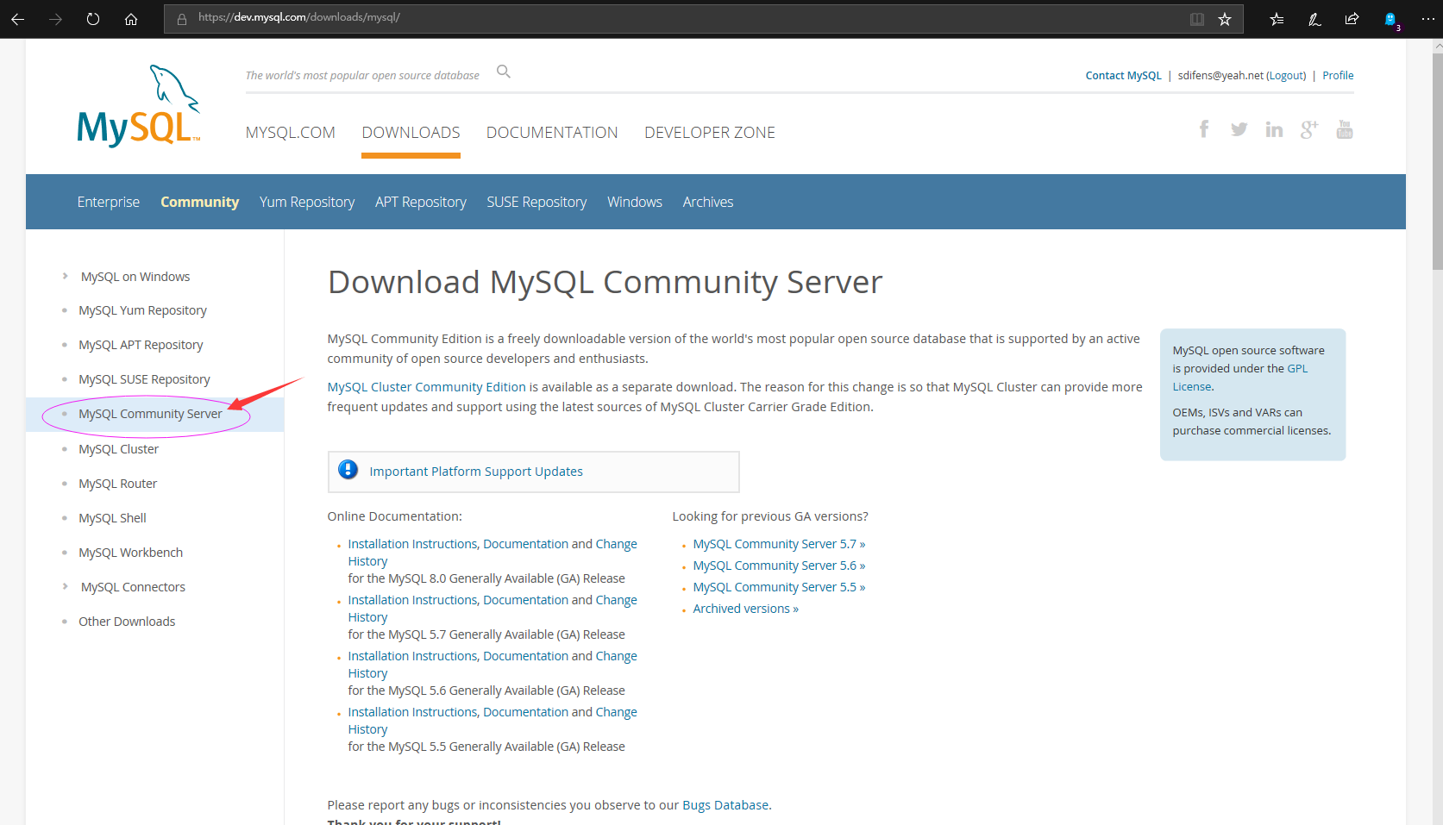Open the DEVELOPER ZONE tab

(x=710, y=133)
